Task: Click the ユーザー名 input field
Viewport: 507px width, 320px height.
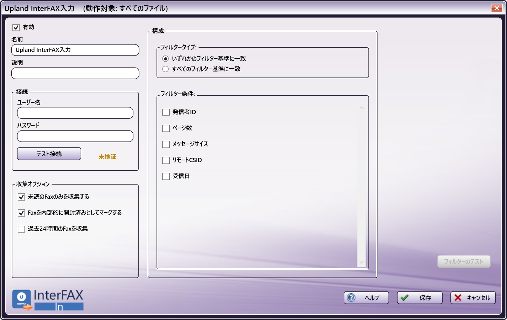Action: [x=75, y=113]
